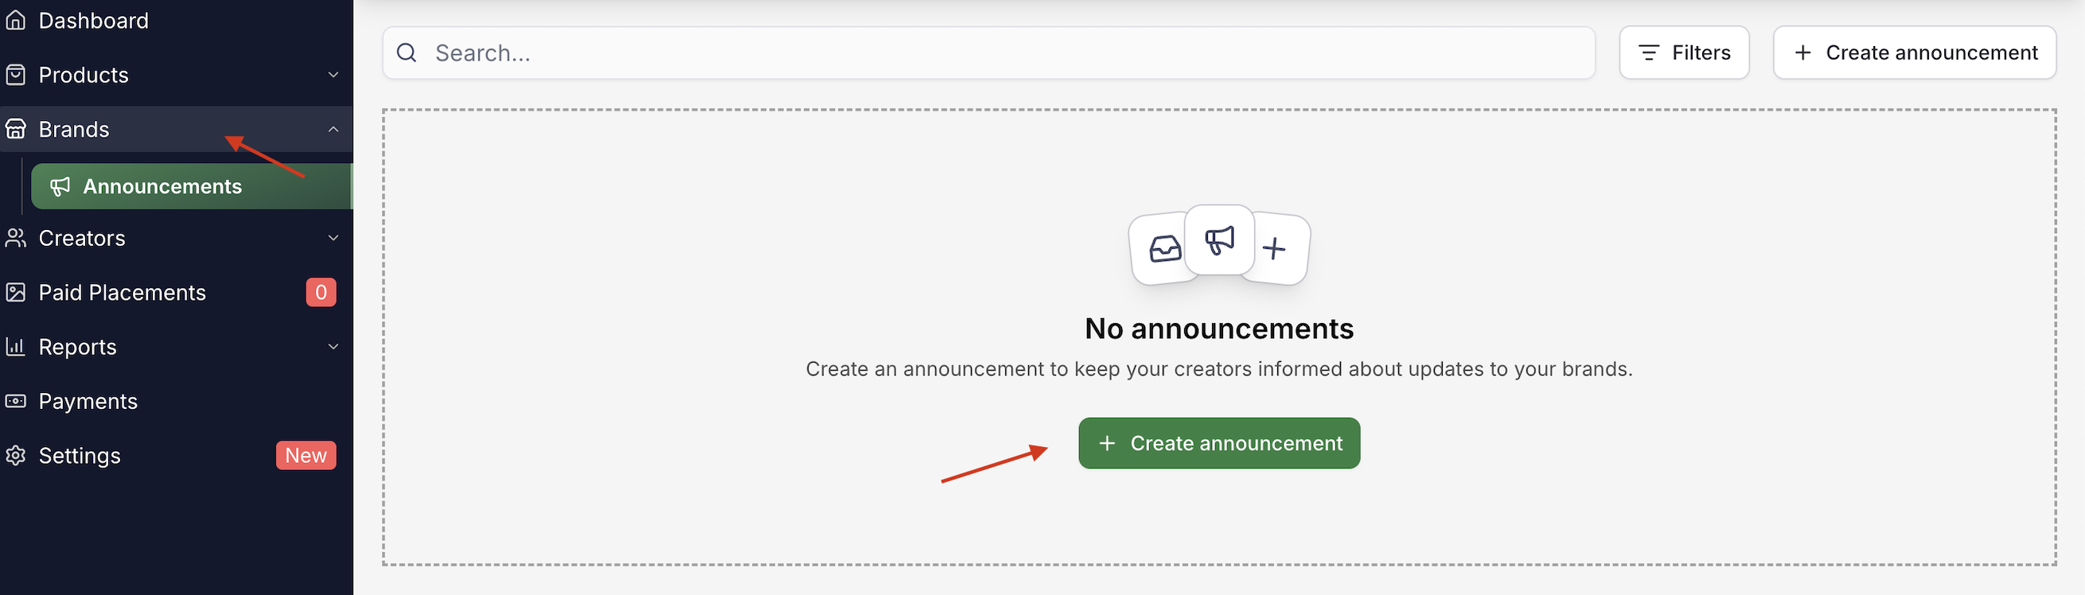This screenshot has height=595, width=2085.
Task: Click the Products shopping bag icon
Action: point(15,75)
